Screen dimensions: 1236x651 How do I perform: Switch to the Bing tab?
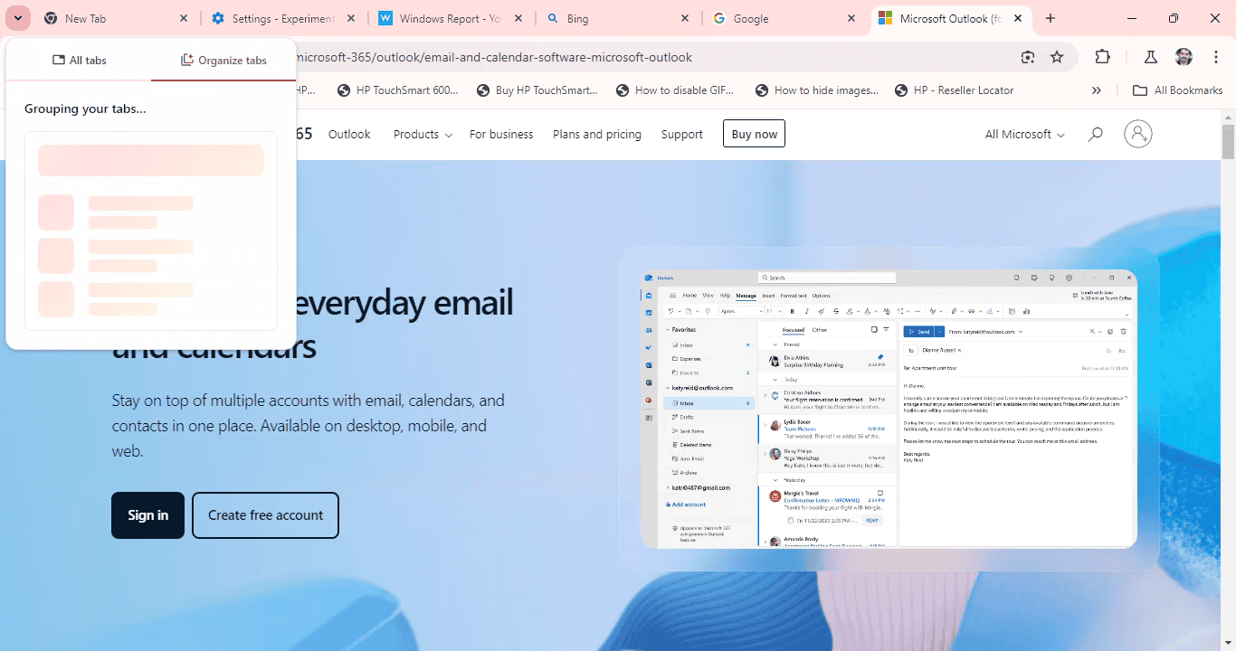(x=617, y=18)
